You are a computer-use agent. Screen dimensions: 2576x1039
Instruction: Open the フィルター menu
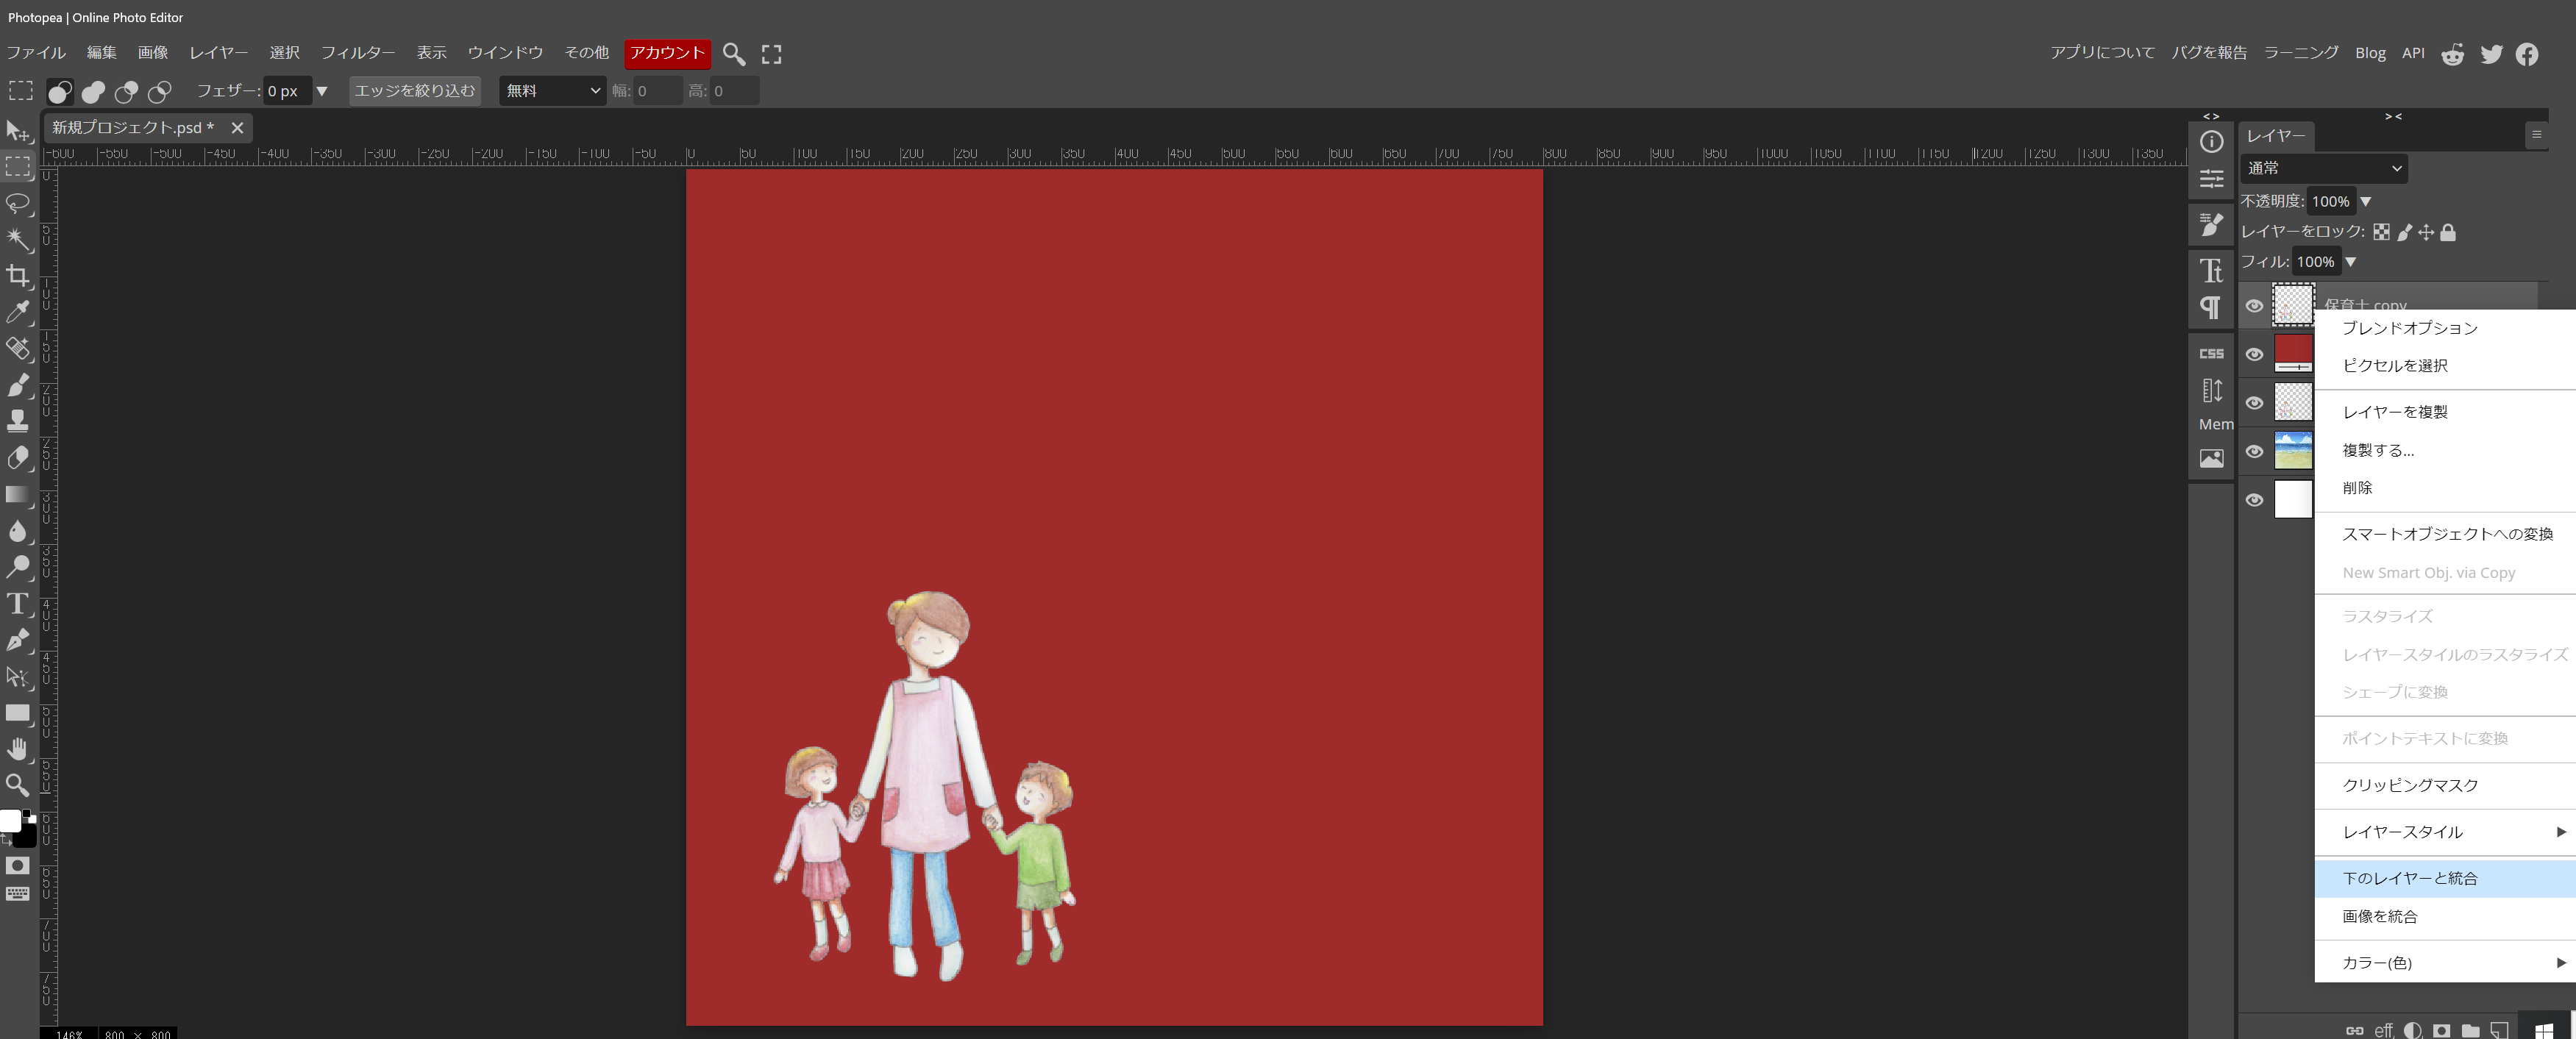click(x=357, y=53)
